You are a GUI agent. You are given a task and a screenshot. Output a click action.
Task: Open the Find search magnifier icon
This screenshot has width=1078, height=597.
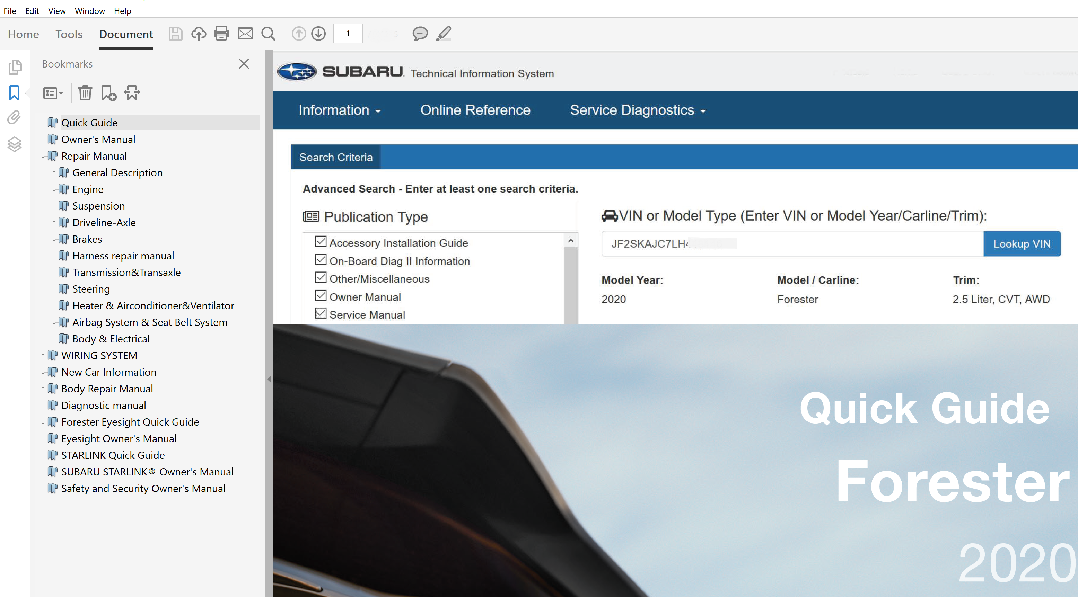[x=268, y=34]
